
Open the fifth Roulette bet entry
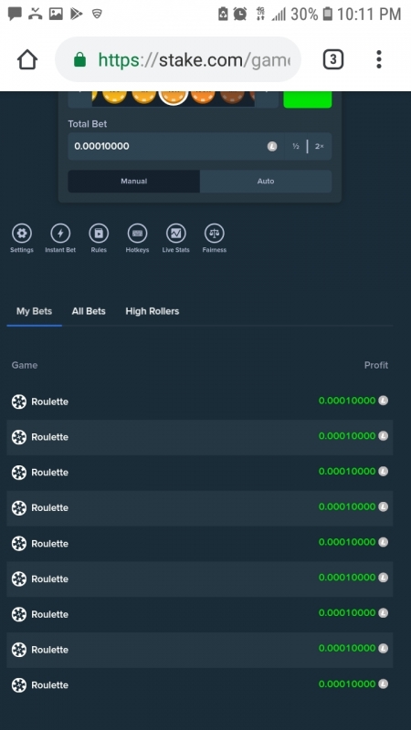(200, 543)
